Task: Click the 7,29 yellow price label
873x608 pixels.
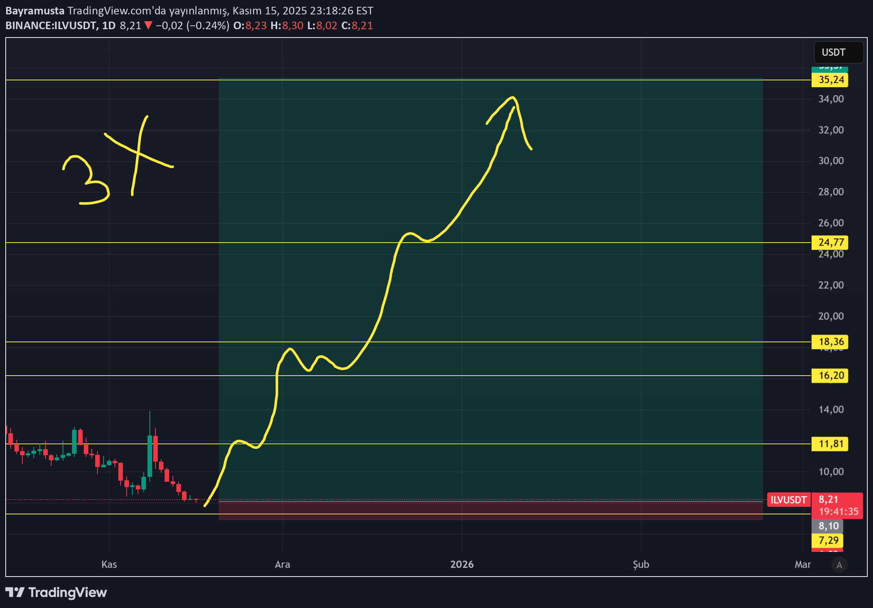Action: tap(827, 540)
